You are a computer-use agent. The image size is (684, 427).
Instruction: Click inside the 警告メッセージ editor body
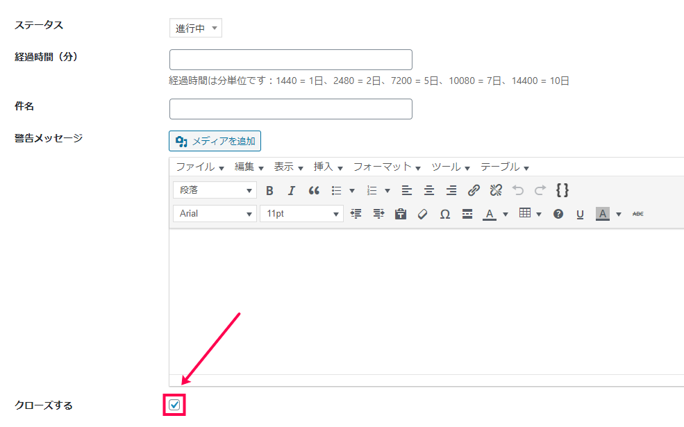pyautogui.click(x=426, y=301)
